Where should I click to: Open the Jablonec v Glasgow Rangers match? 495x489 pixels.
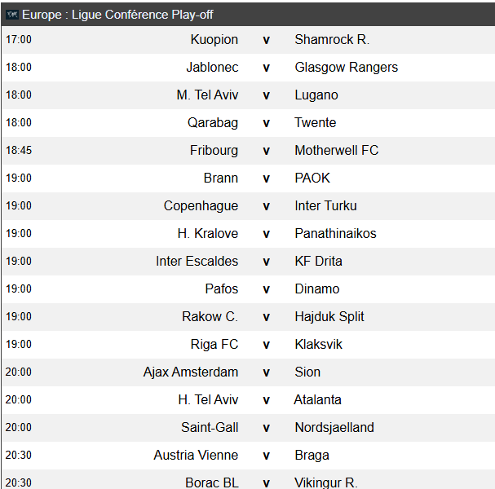[248, 68]
